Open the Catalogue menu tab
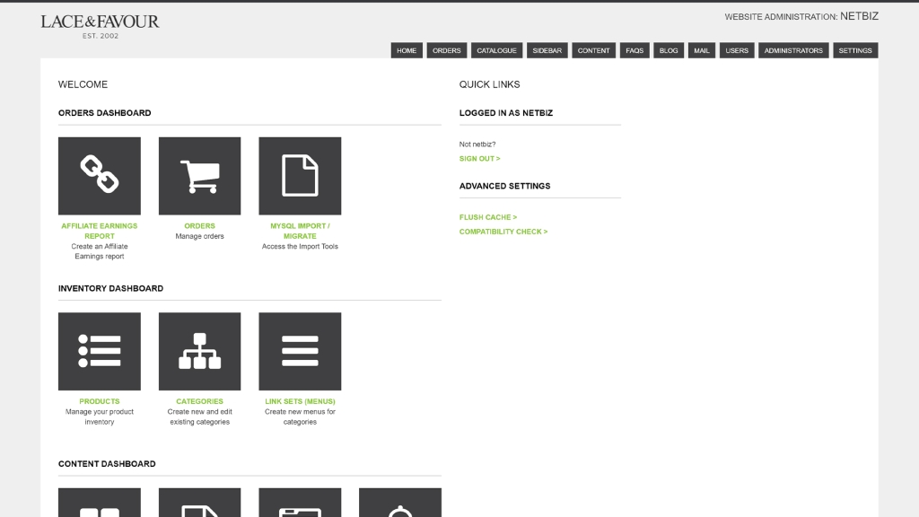 coord(496,51)
